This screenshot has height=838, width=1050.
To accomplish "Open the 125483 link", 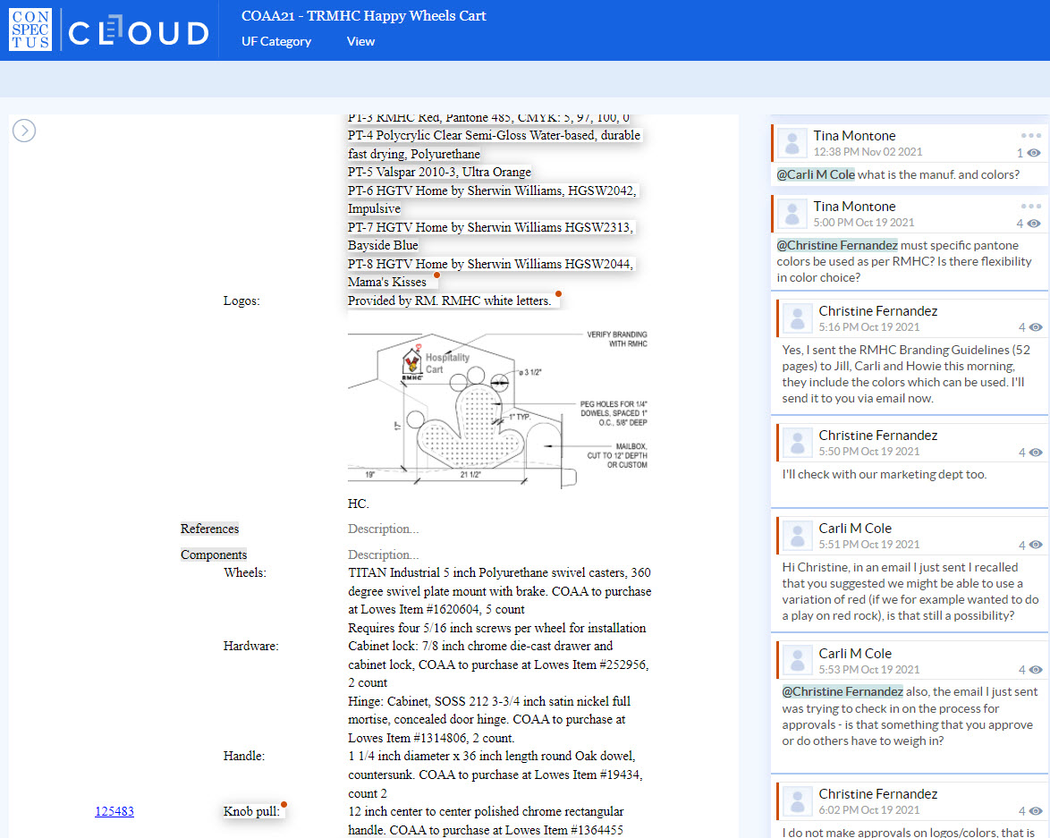I will (114, 811).
